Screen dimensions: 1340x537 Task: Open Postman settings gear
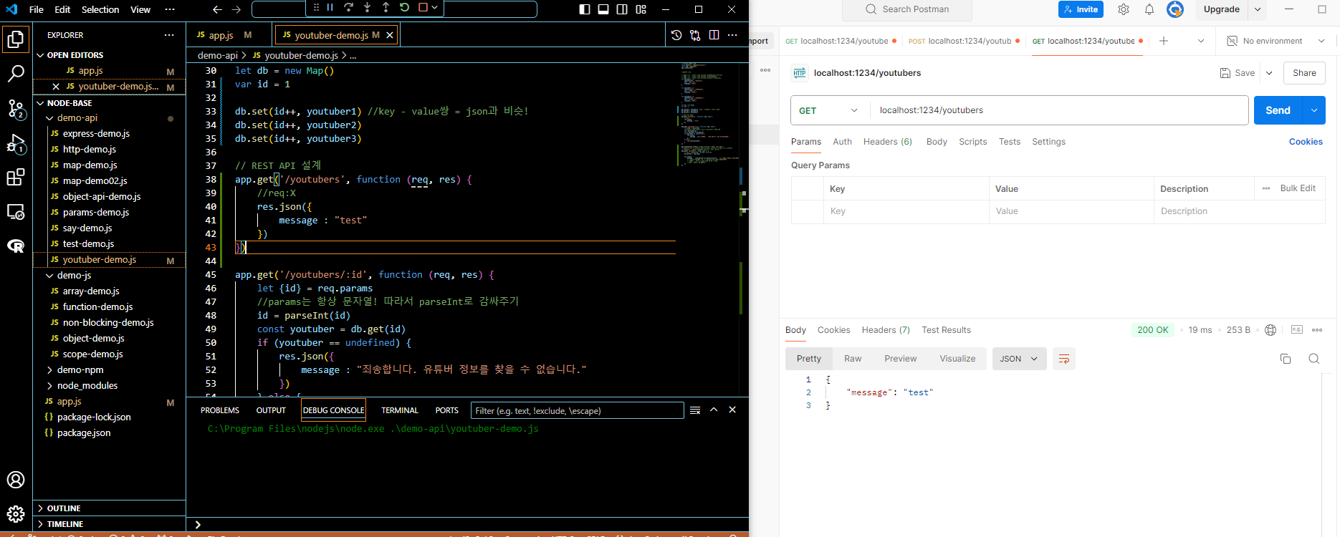click(x=1124, y=9)
